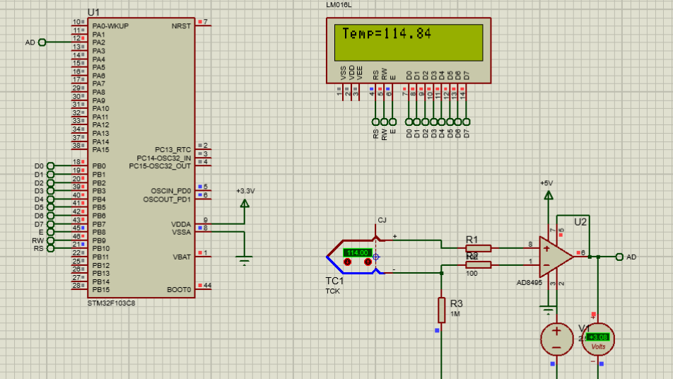673x379 pixels.
Task: Select the DC voltage source circle with plus/minus
Action: tap(556, 339)
